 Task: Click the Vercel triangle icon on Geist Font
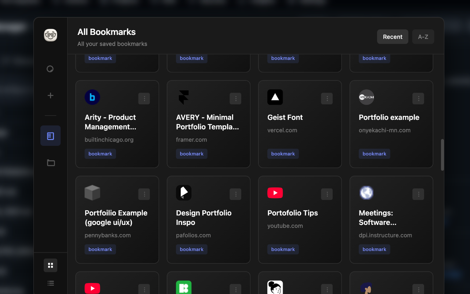coord(275,97)
